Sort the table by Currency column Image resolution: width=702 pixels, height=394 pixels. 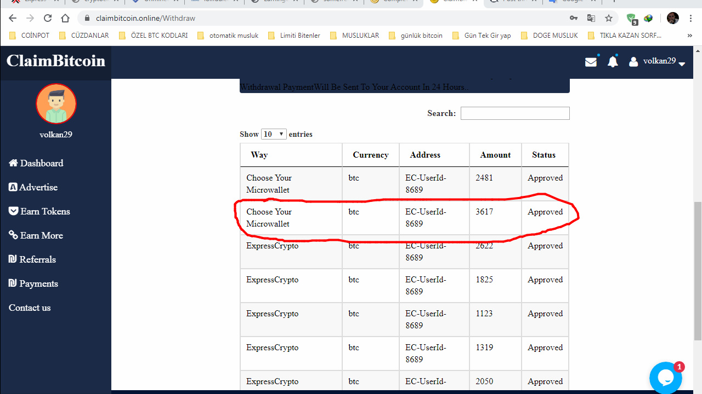[x=371, y=155]
